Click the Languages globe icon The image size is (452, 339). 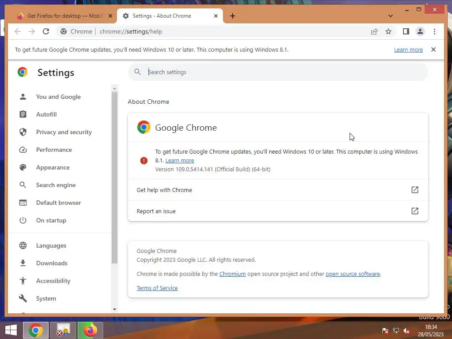[23, 245]
